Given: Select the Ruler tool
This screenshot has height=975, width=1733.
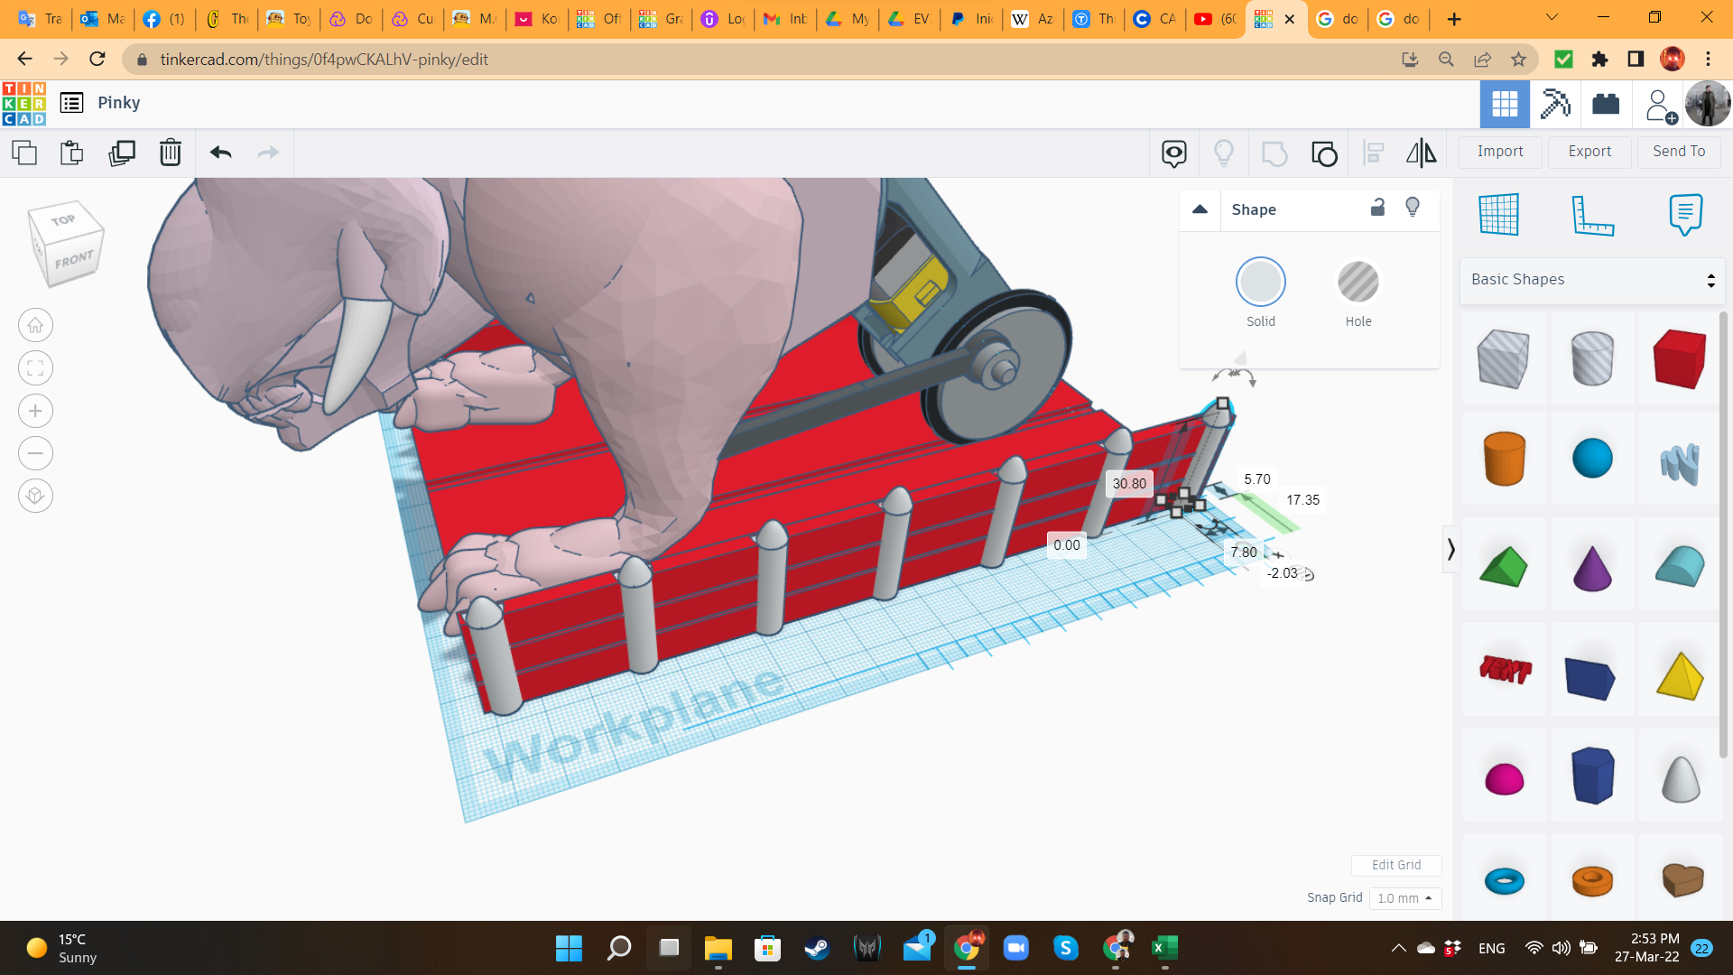Looking at the screenshot, I should pyautogui.click(x=1592, y=215).
